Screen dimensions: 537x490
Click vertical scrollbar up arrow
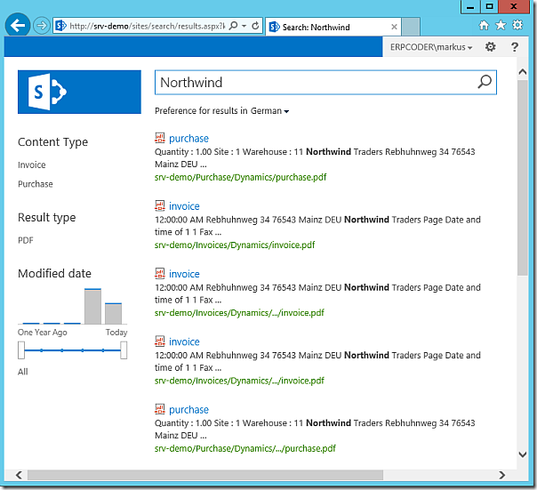[522, 72]
